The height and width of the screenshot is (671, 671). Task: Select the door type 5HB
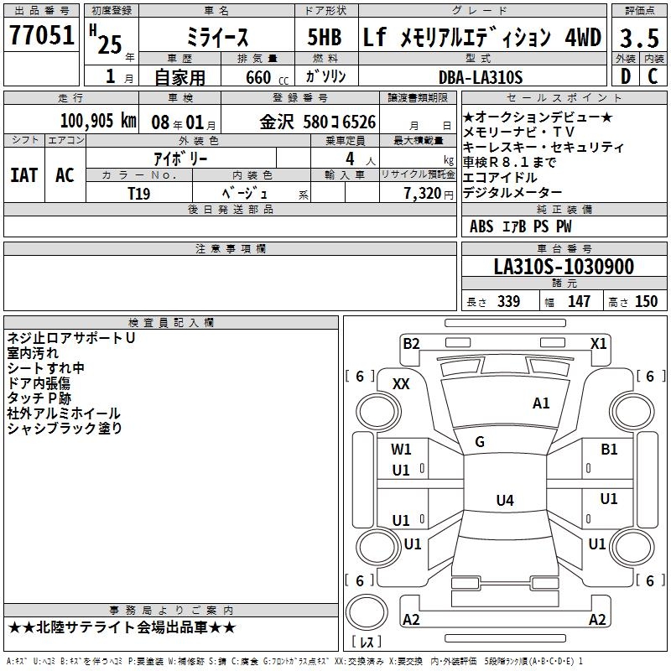point(325,37)
